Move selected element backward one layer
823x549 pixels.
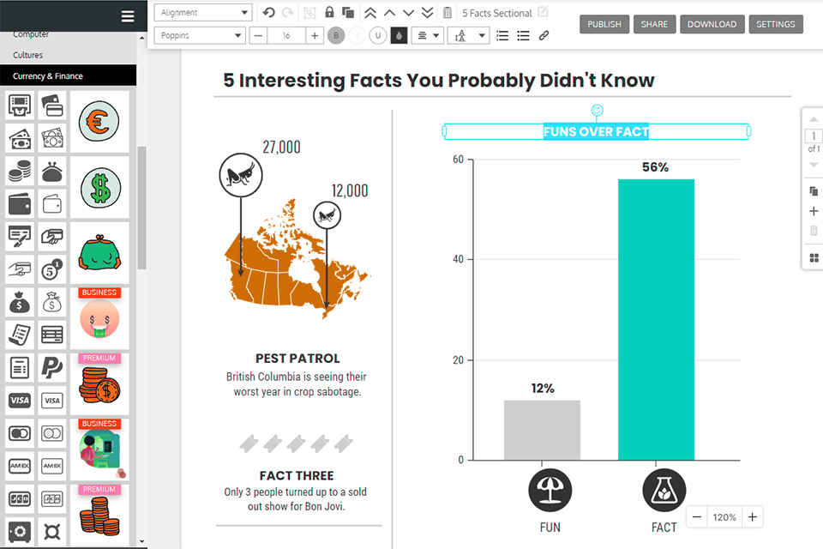click(x=408, y=13)
